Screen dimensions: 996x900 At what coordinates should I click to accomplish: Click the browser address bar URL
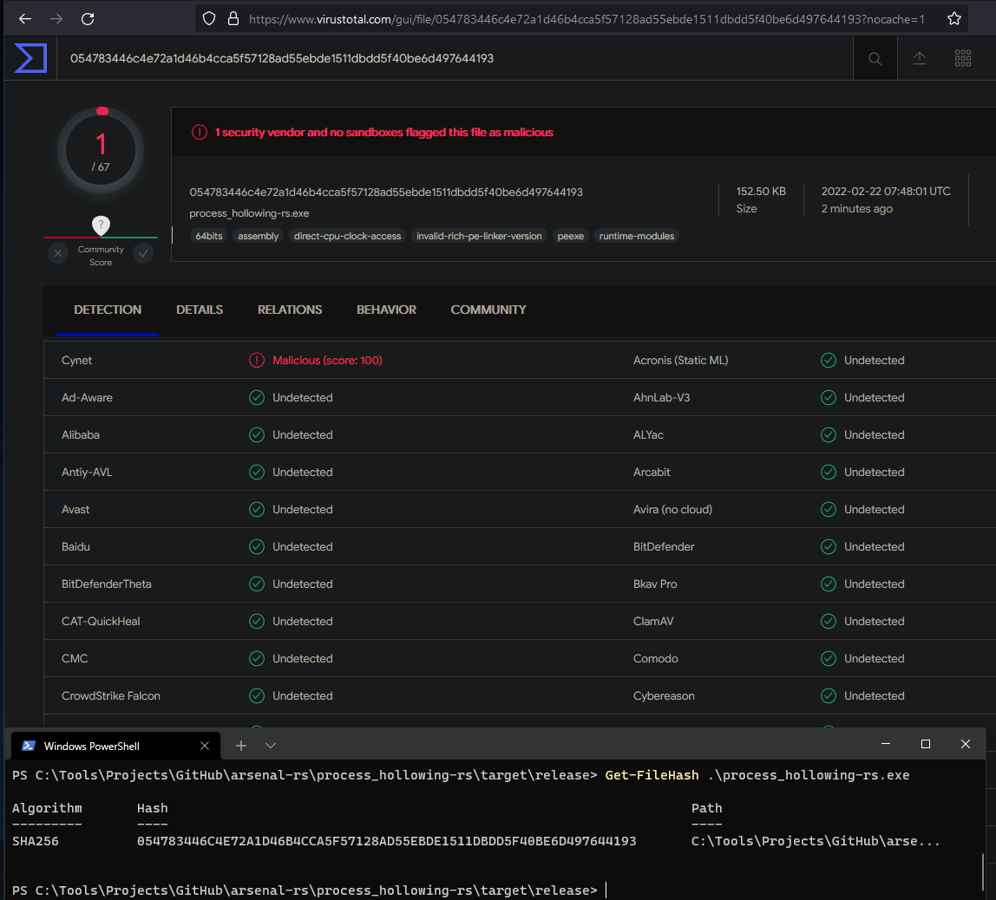click(x=586, y=19)
